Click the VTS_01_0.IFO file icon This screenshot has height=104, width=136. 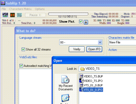pos(81,90)
